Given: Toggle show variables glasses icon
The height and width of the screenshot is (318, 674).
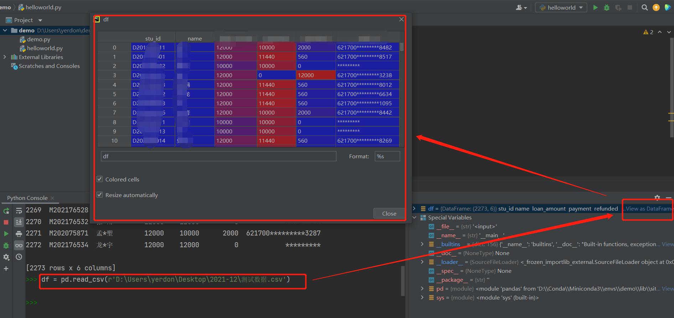Looking at the screenshot, I should click(x=19, y=245).
